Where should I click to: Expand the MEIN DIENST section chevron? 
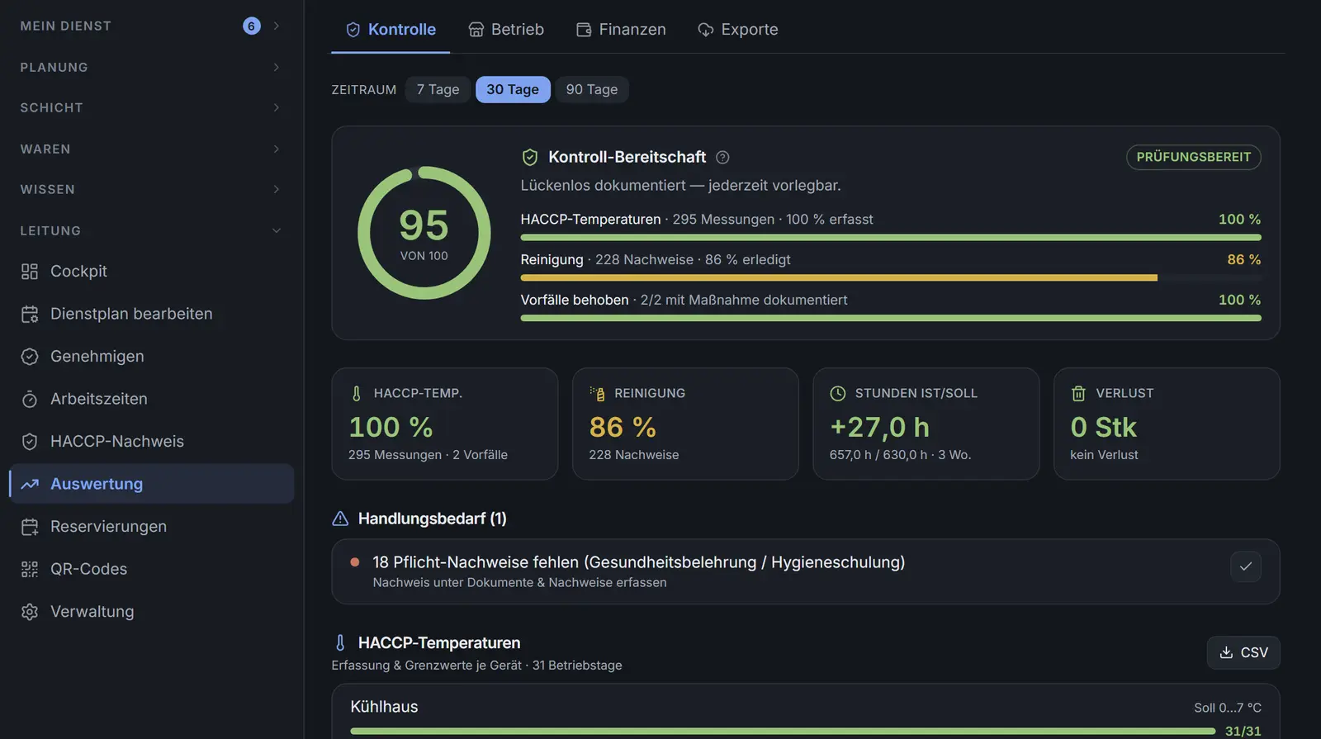277,26
